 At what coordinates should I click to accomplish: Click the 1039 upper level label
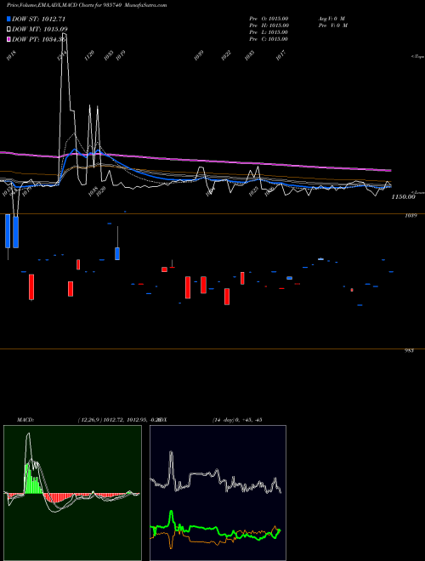point(410,216)
